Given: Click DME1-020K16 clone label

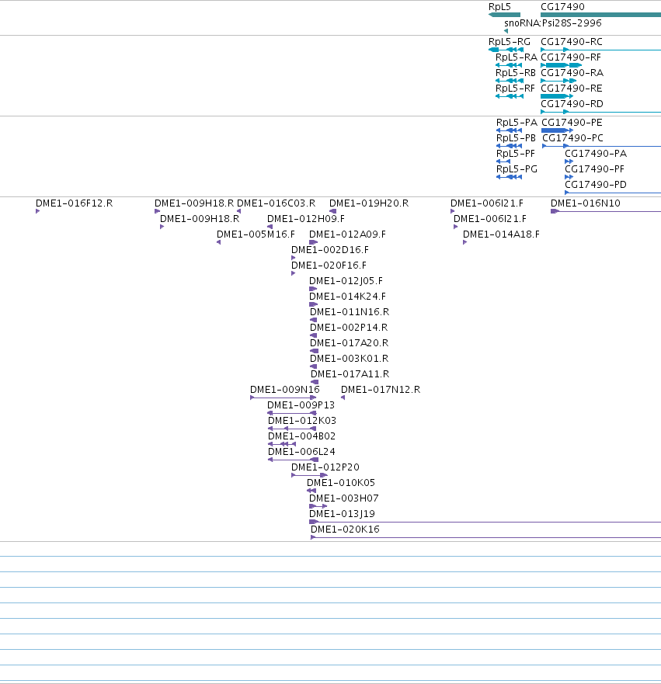Looking at the screenshot, I should coord(345,529).
